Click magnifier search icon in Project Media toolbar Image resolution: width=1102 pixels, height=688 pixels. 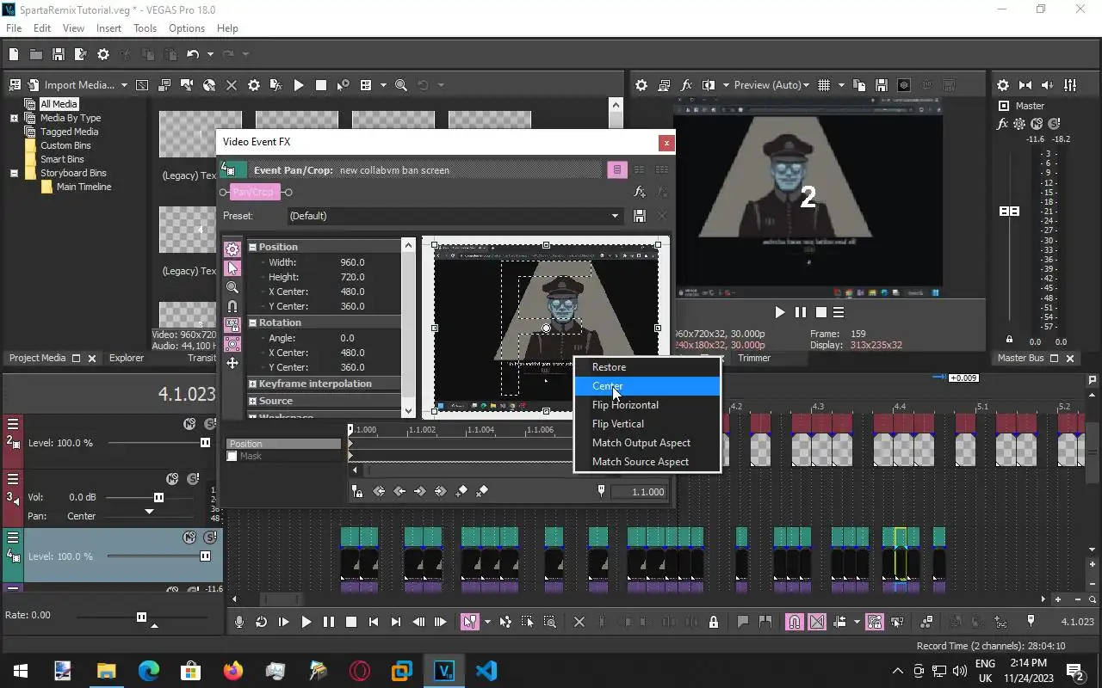click(400, 85)
